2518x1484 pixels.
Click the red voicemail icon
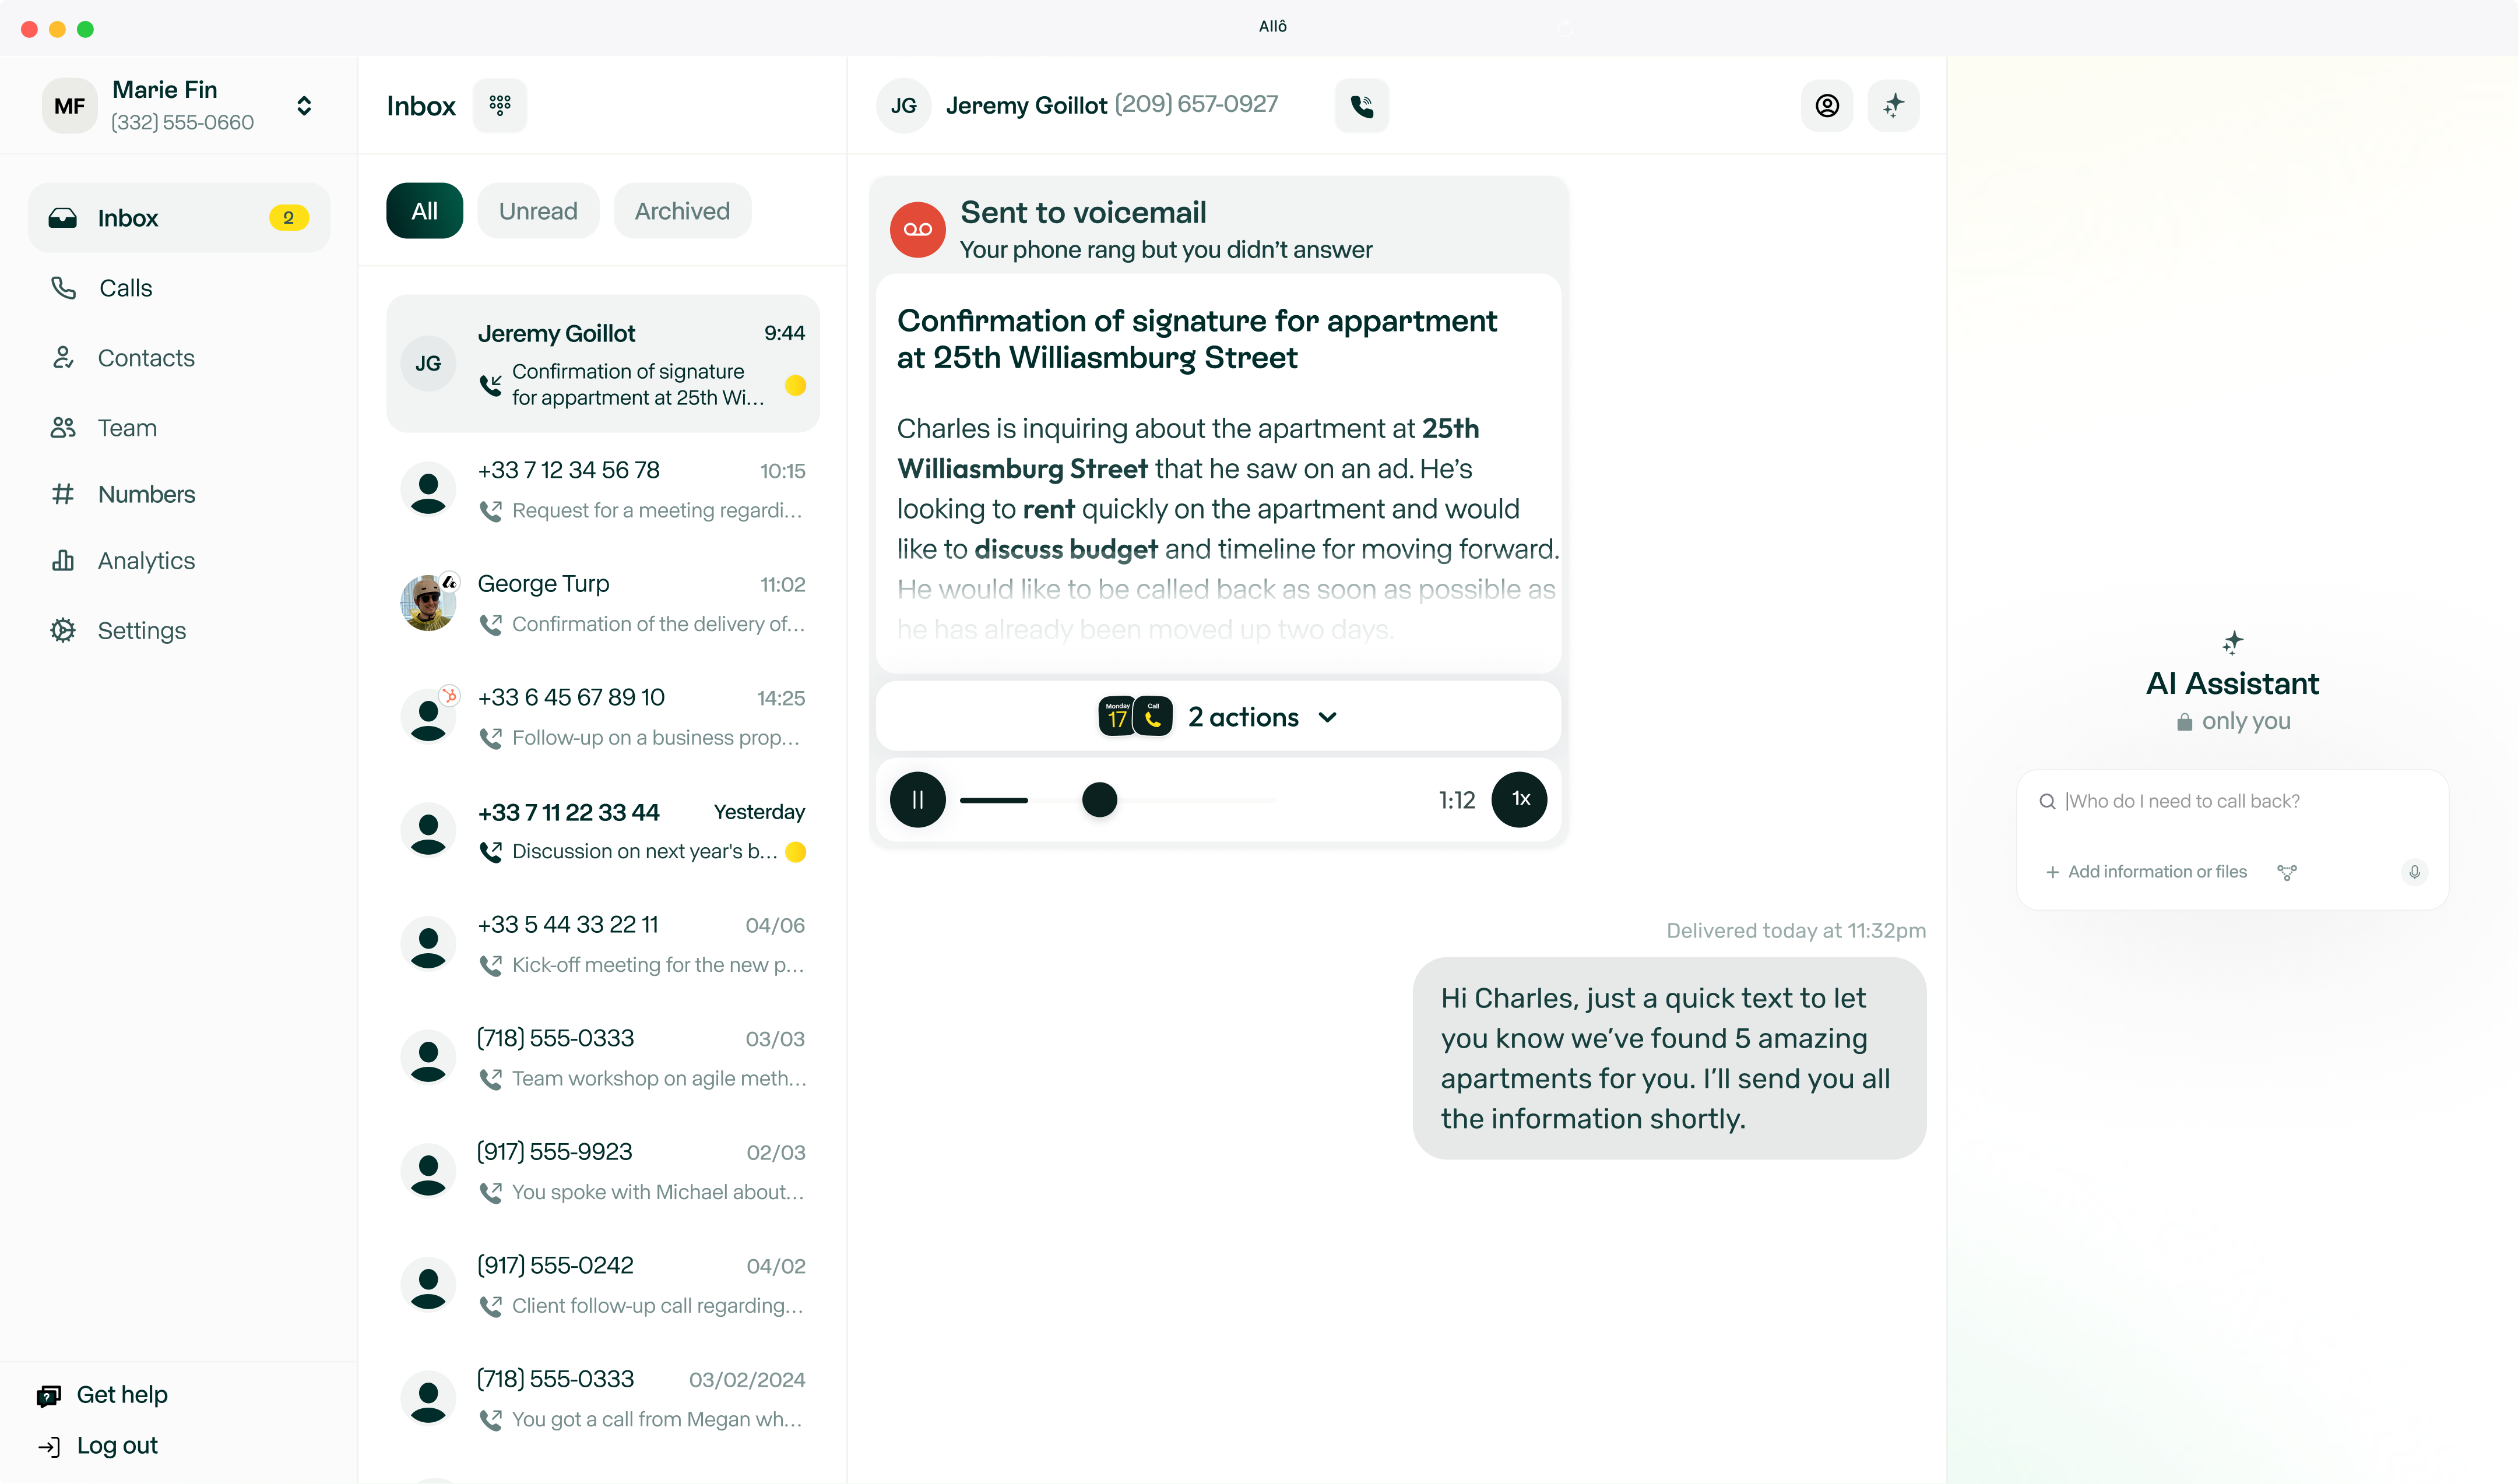[x=917, y=230]
